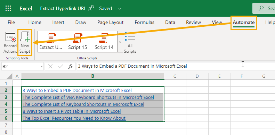The width and height of the screenshot is (275, 135).
Task: Select row 3 header
Action: 6,98
